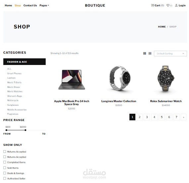Tick the Authorized Seller checkbox
This screenshot has width=189, height=183.
5,178
